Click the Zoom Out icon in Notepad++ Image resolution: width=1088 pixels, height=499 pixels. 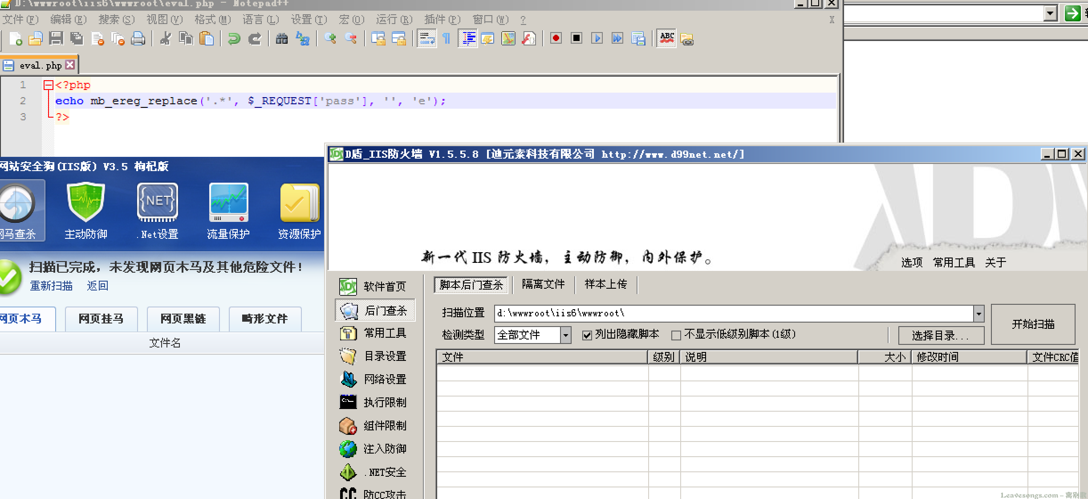pos(351,39)
